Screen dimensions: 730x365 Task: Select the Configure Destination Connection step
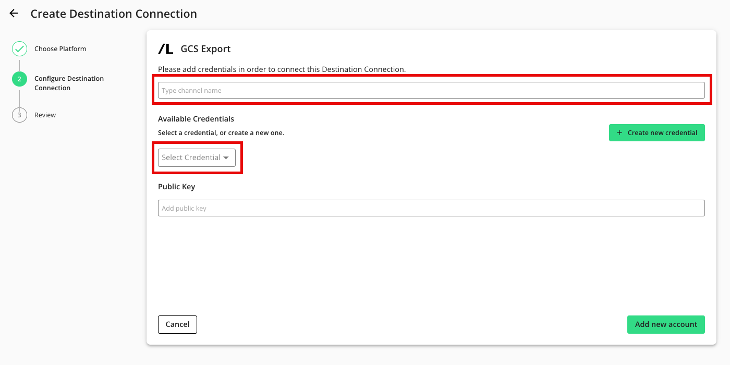point(68,82)
